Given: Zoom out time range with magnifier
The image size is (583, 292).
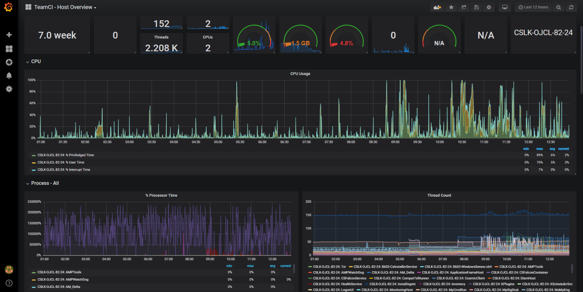Looking at the screenshot, I should pos(559,7).
